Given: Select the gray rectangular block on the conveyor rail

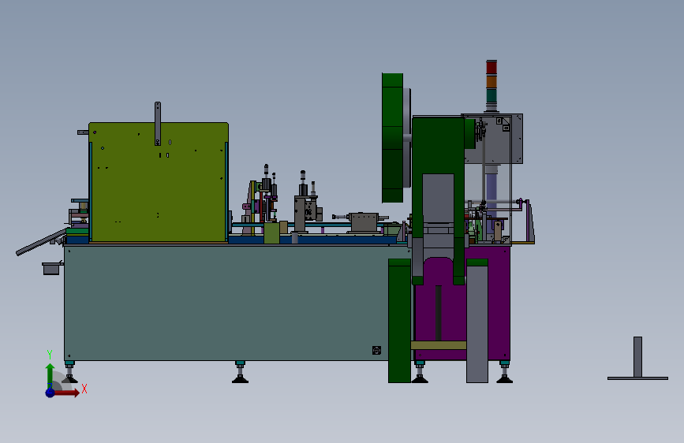Looking at the screenshot, I should click(x=364, y=222).
